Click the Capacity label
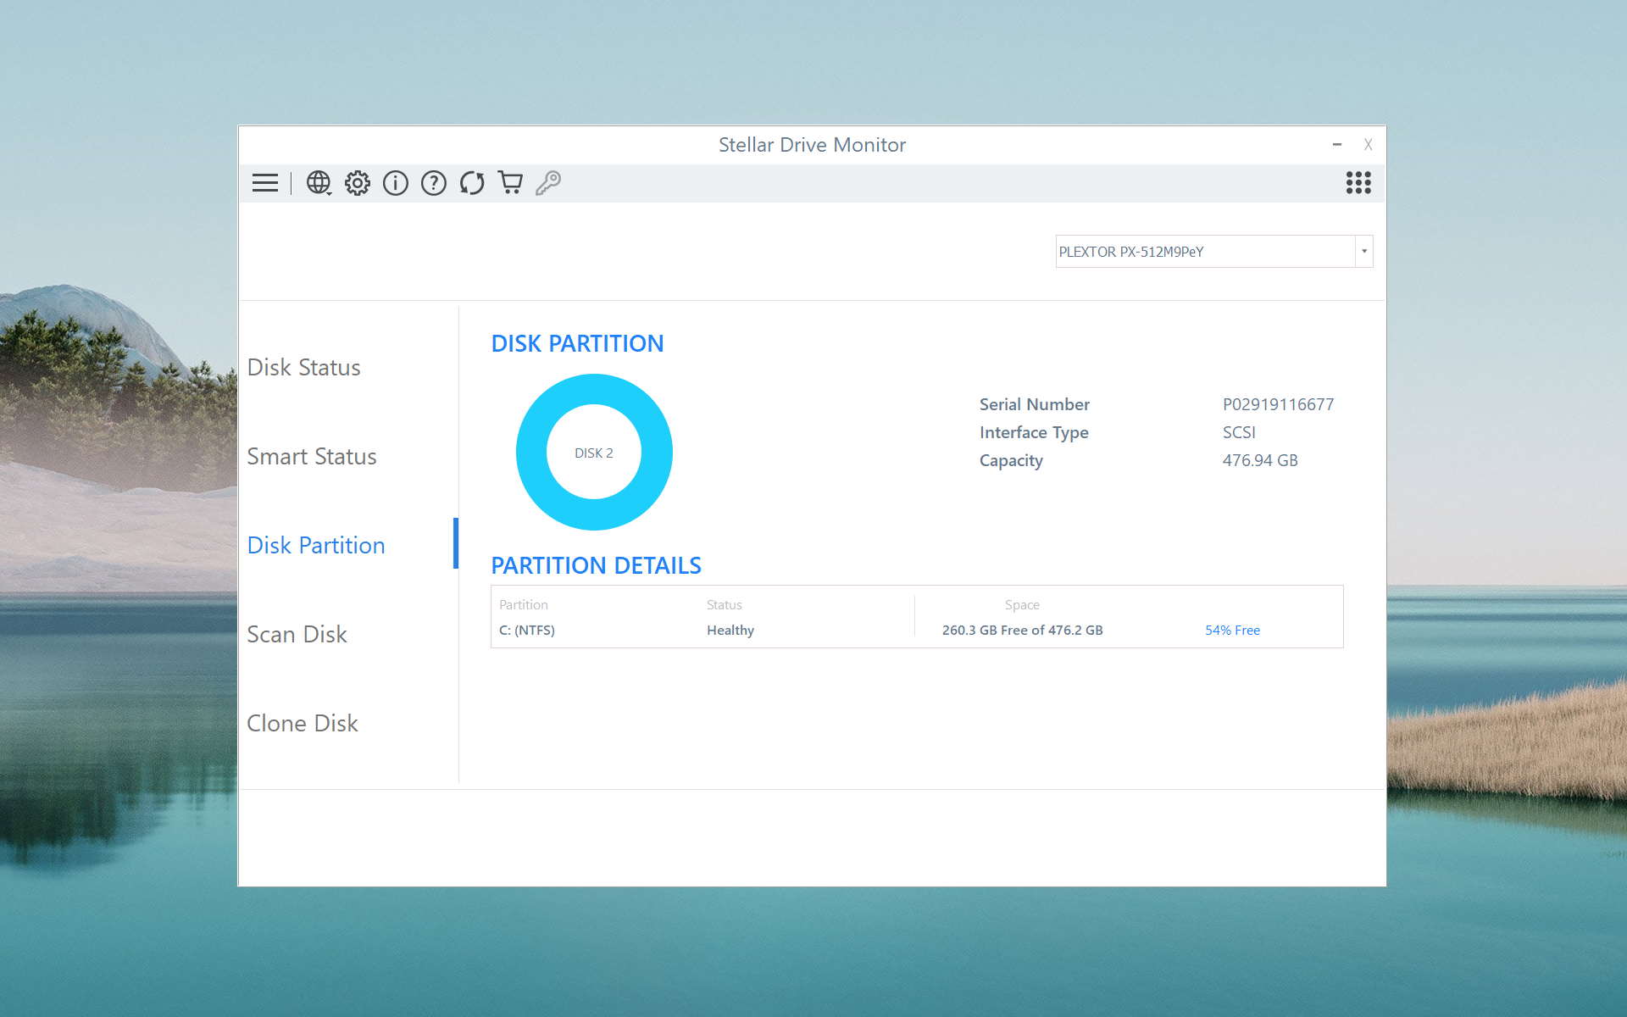 (x=1011, y=461)
